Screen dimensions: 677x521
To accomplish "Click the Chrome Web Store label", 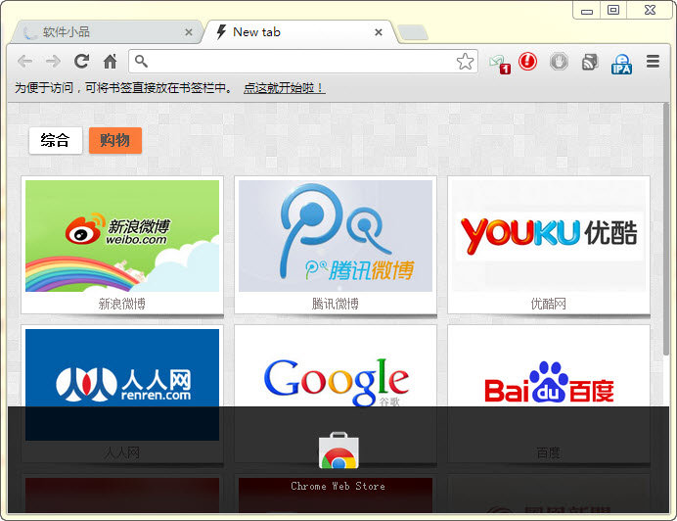I will (x=338, y=486).
